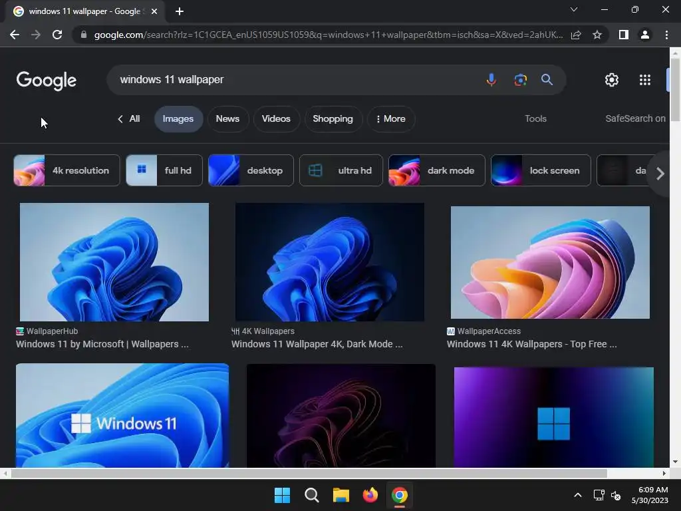Click the network status tray icon
The height and width of the screenshot is (511, 681).
coord(599,495)
